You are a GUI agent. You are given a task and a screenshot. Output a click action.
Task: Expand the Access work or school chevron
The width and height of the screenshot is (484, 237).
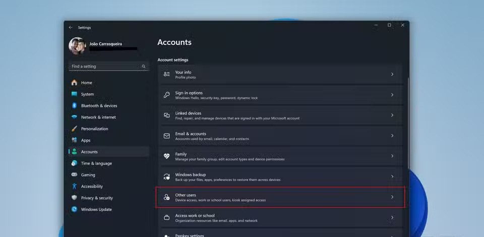pyautogui.click(x=392, y=217)
